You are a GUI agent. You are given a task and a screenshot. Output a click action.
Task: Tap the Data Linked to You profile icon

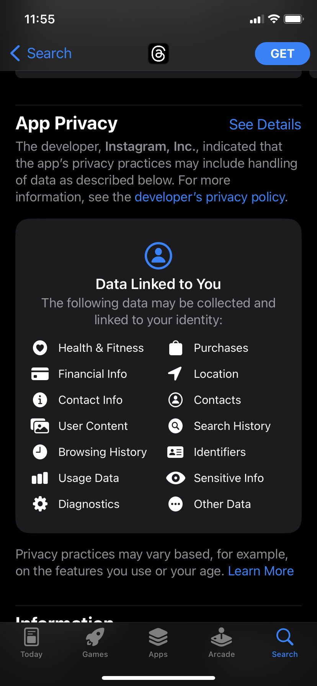(158, 255)
